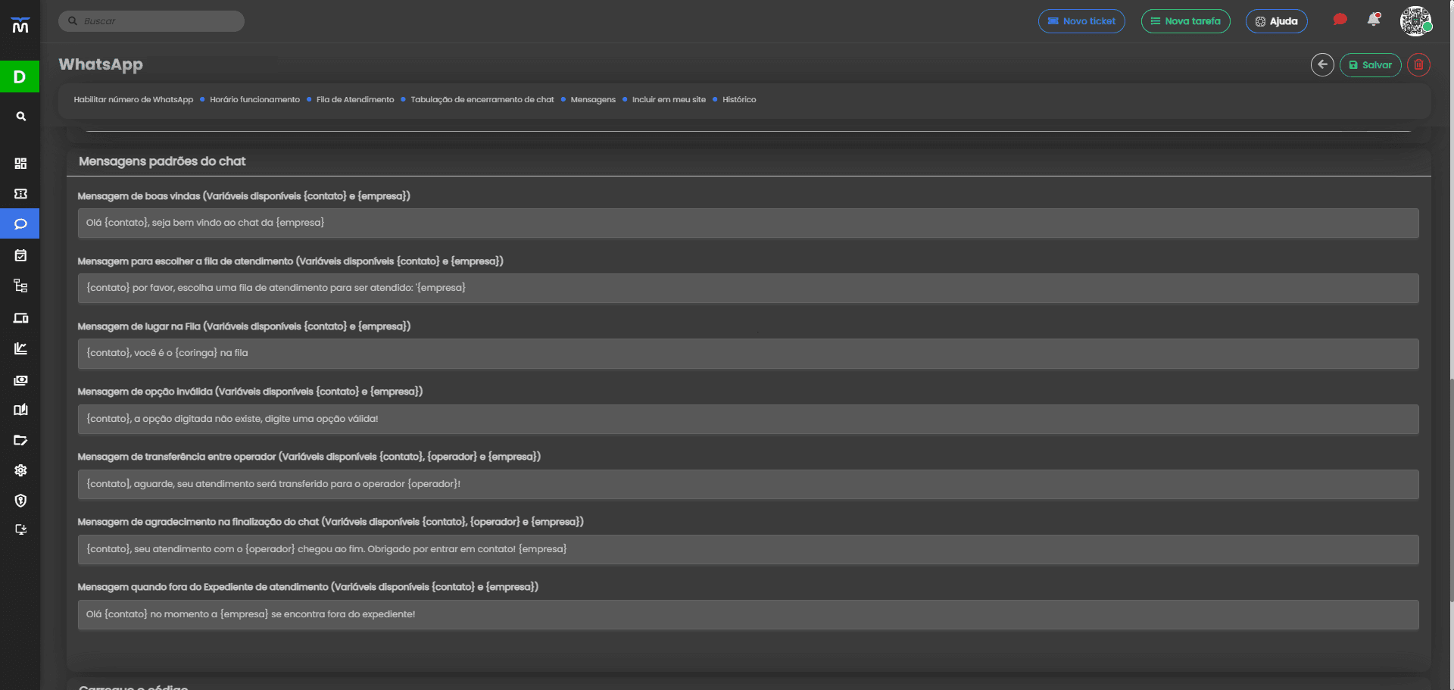Open the reports chart icon in sidebar
Viewport: 1454px width, 690px height.
(x=20, y=348)
